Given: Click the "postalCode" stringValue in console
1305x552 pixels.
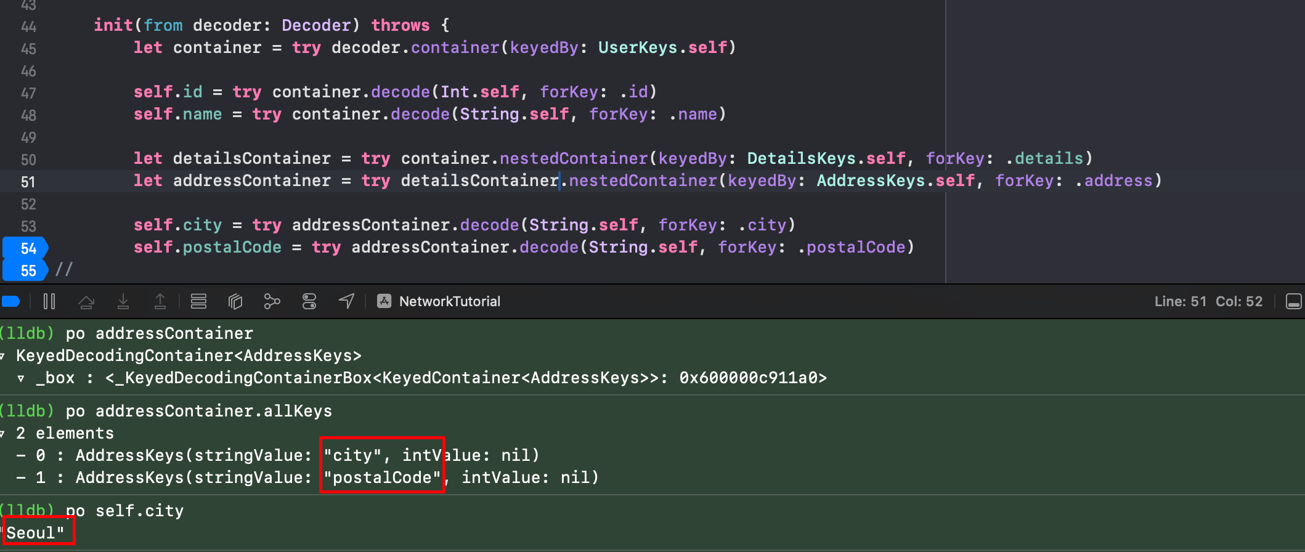Looking at the screenshot, I should 382,477.
